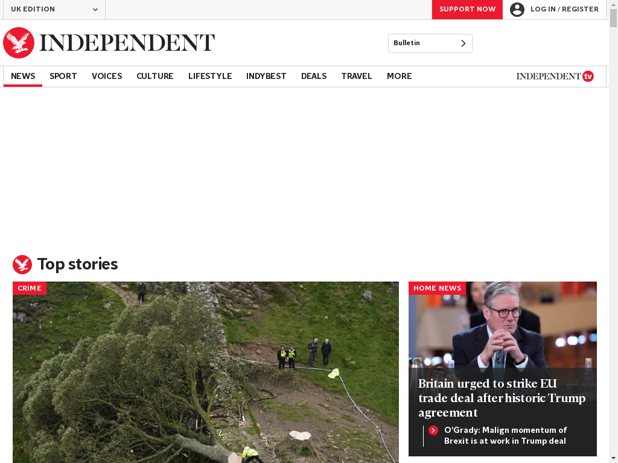Open the Bulletin button
The height and width of the screenshot is (463, 618).
tap(430, 43)
